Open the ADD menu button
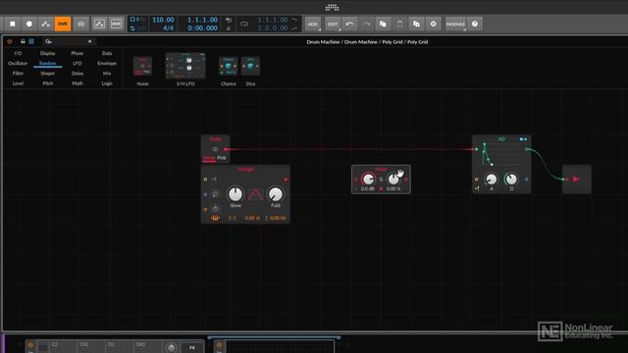This screenshot has height=353, width=628. point(313,24)
